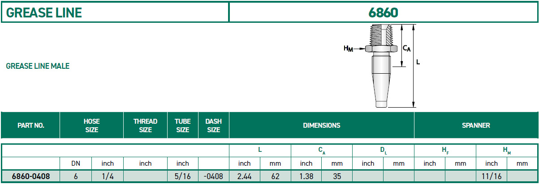
Task: Click the DIMENSIONS header cell
Action: tap(322, 125)
